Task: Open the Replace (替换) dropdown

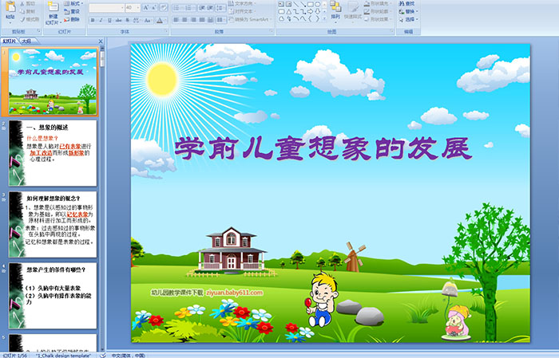Action: pos(409,11)
